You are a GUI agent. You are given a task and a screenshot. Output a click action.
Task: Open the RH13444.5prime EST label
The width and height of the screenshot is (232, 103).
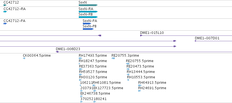141,72
